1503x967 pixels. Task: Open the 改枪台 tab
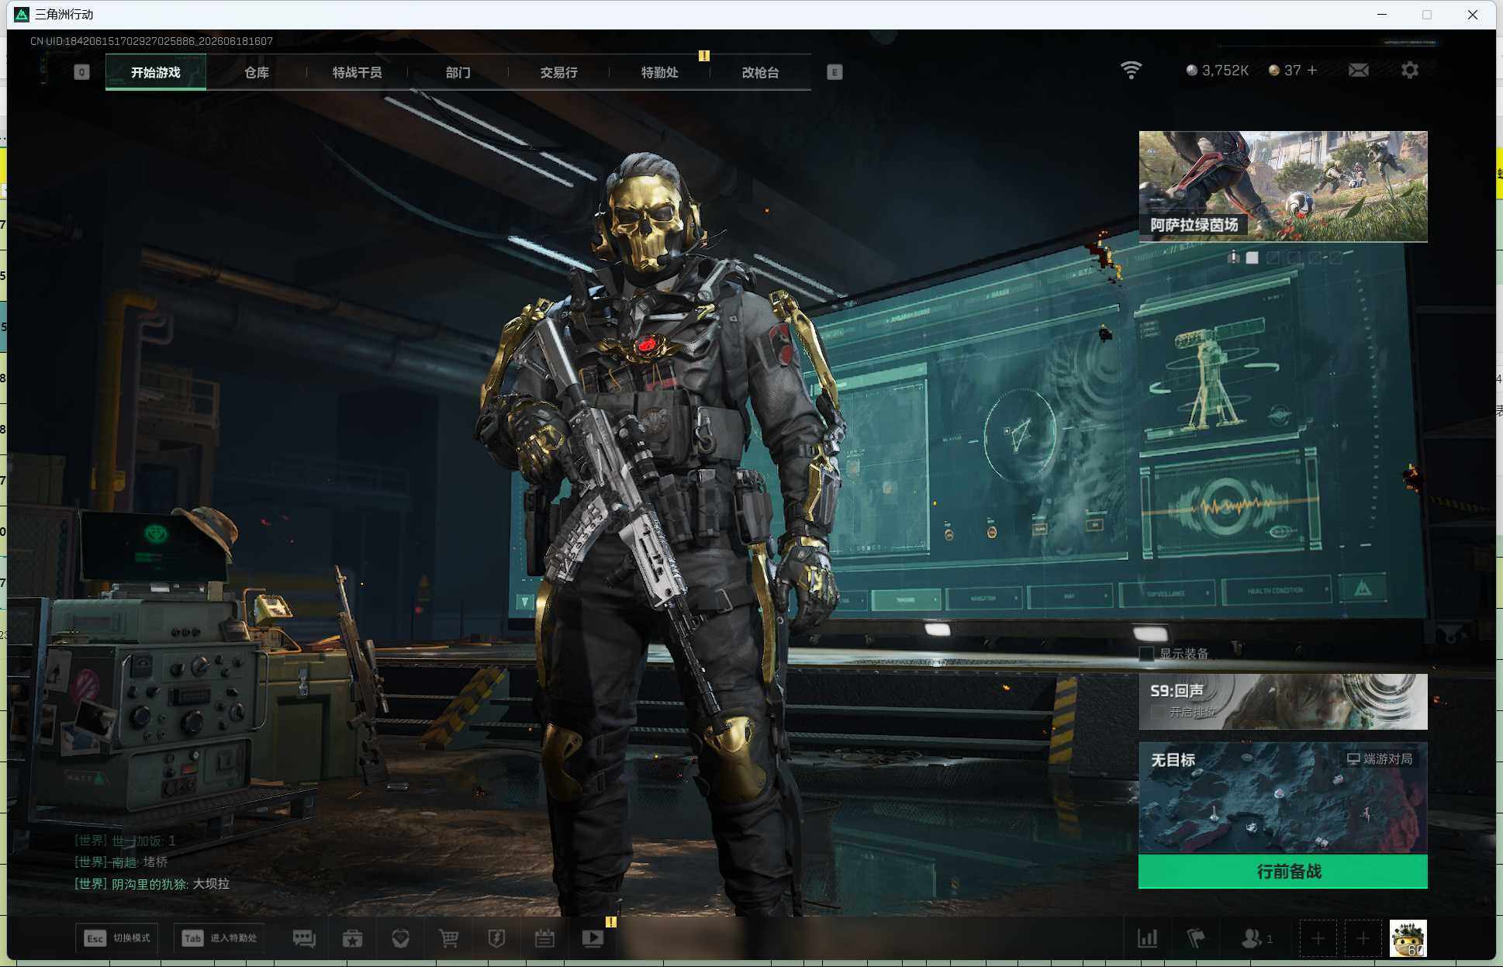click(x=761, y=72)
